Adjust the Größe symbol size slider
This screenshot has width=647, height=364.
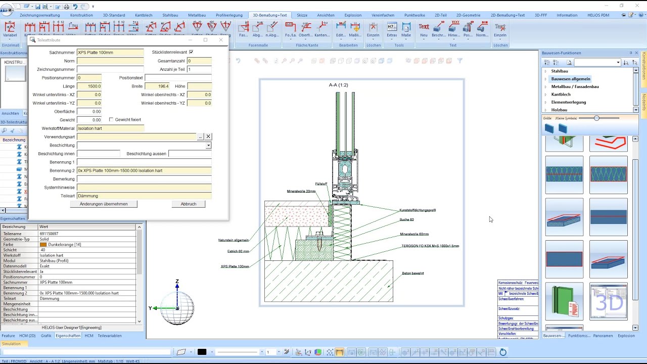point(596,118)
